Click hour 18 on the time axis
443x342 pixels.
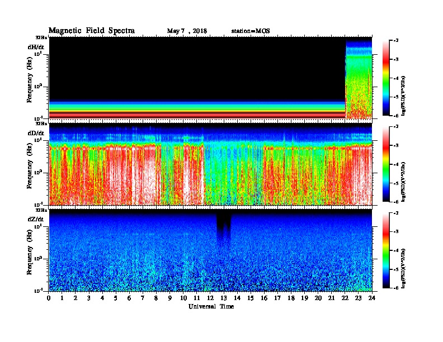(x=291, y=298)
